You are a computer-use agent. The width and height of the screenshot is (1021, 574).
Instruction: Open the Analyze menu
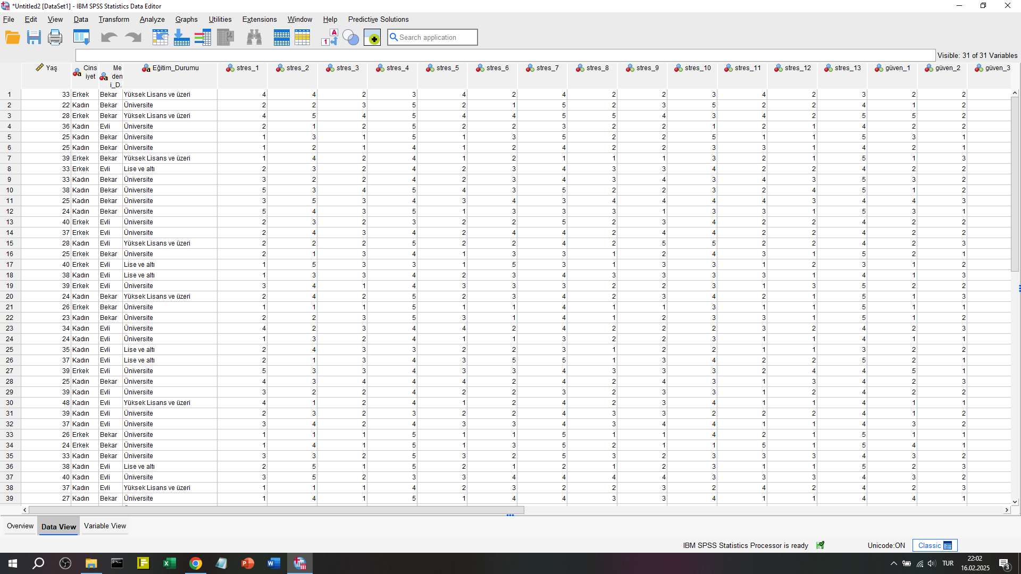(x=152, y=19)
